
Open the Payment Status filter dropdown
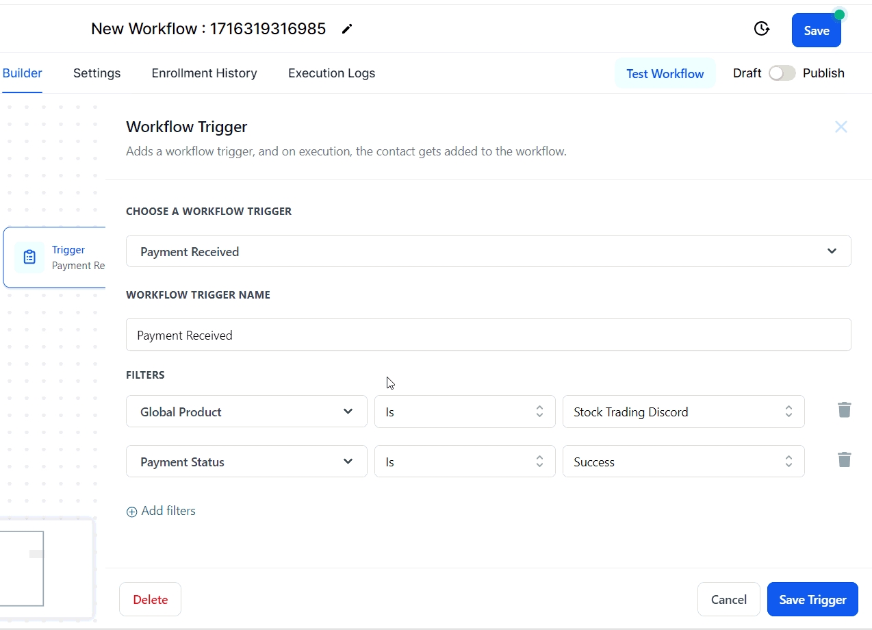click(246, 462)
